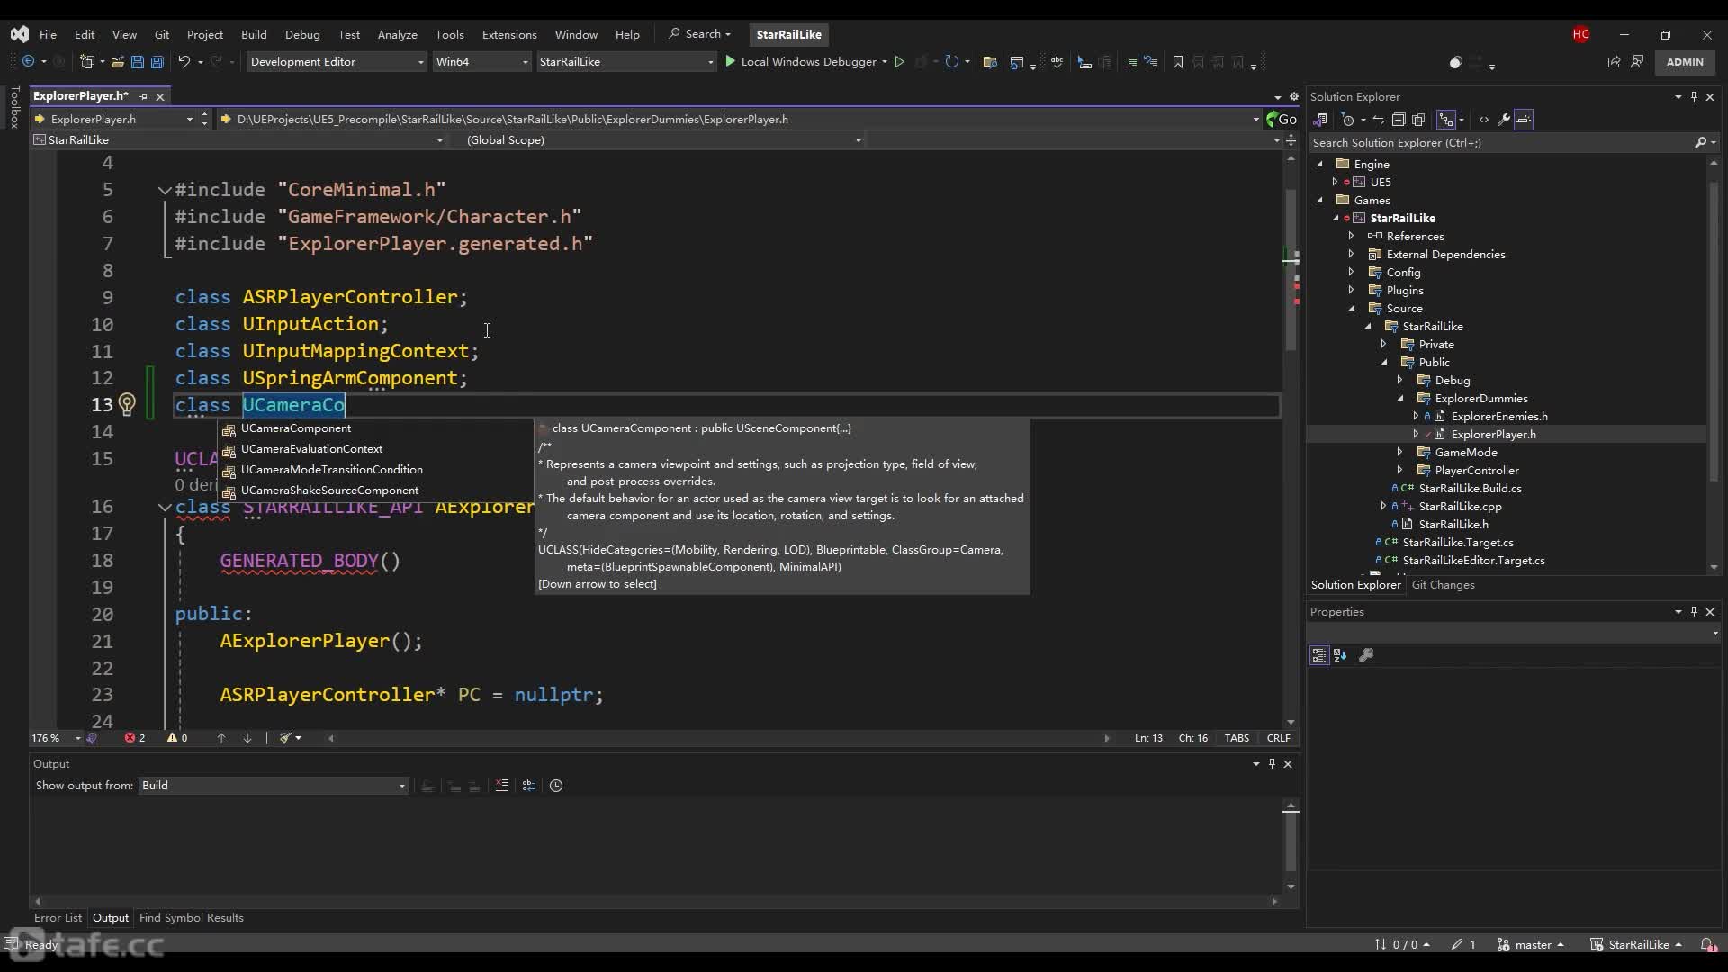This screenshot has height=972, width=1728.
Task: Open the Win64 platform dropdown
Action: coord(481,62)
